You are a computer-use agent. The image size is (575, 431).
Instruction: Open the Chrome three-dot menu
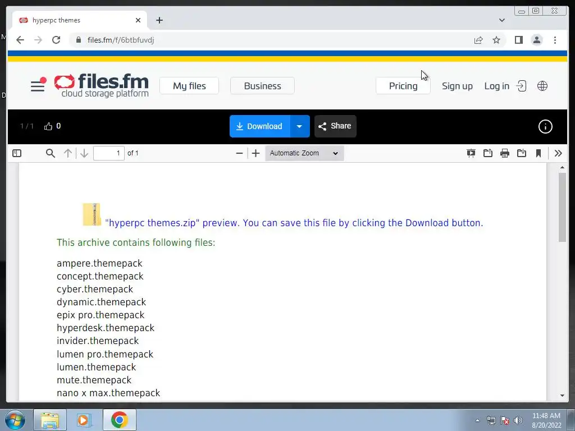coord(555,40)
